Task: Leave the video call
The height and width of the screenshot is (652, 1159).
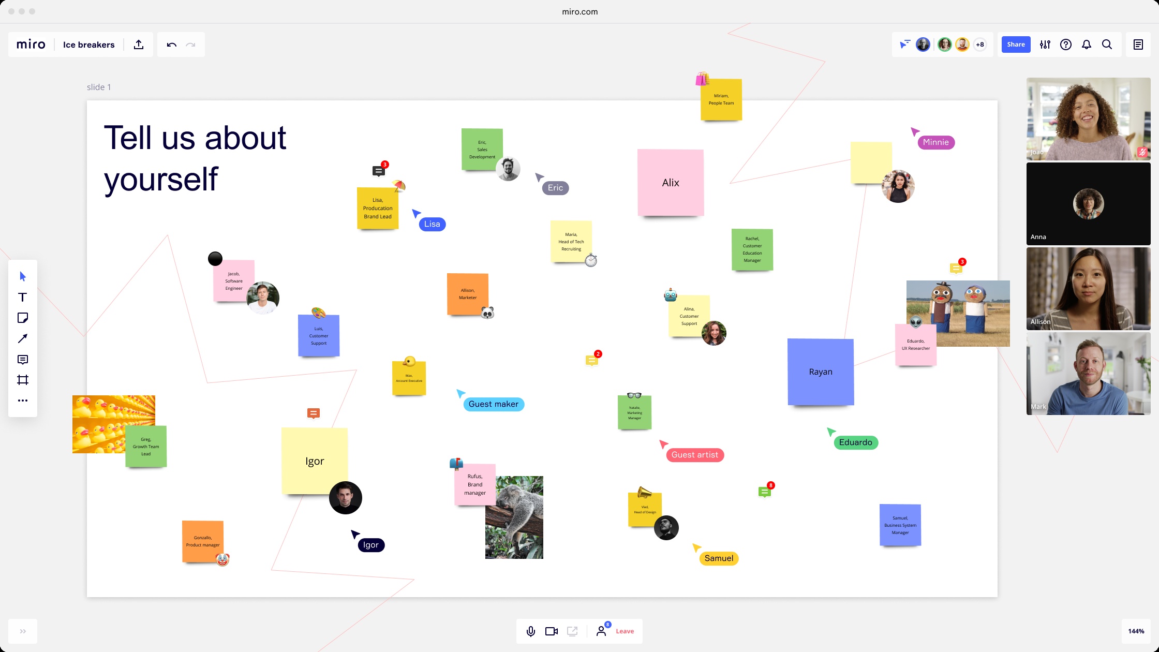Action: pos(625,631)
